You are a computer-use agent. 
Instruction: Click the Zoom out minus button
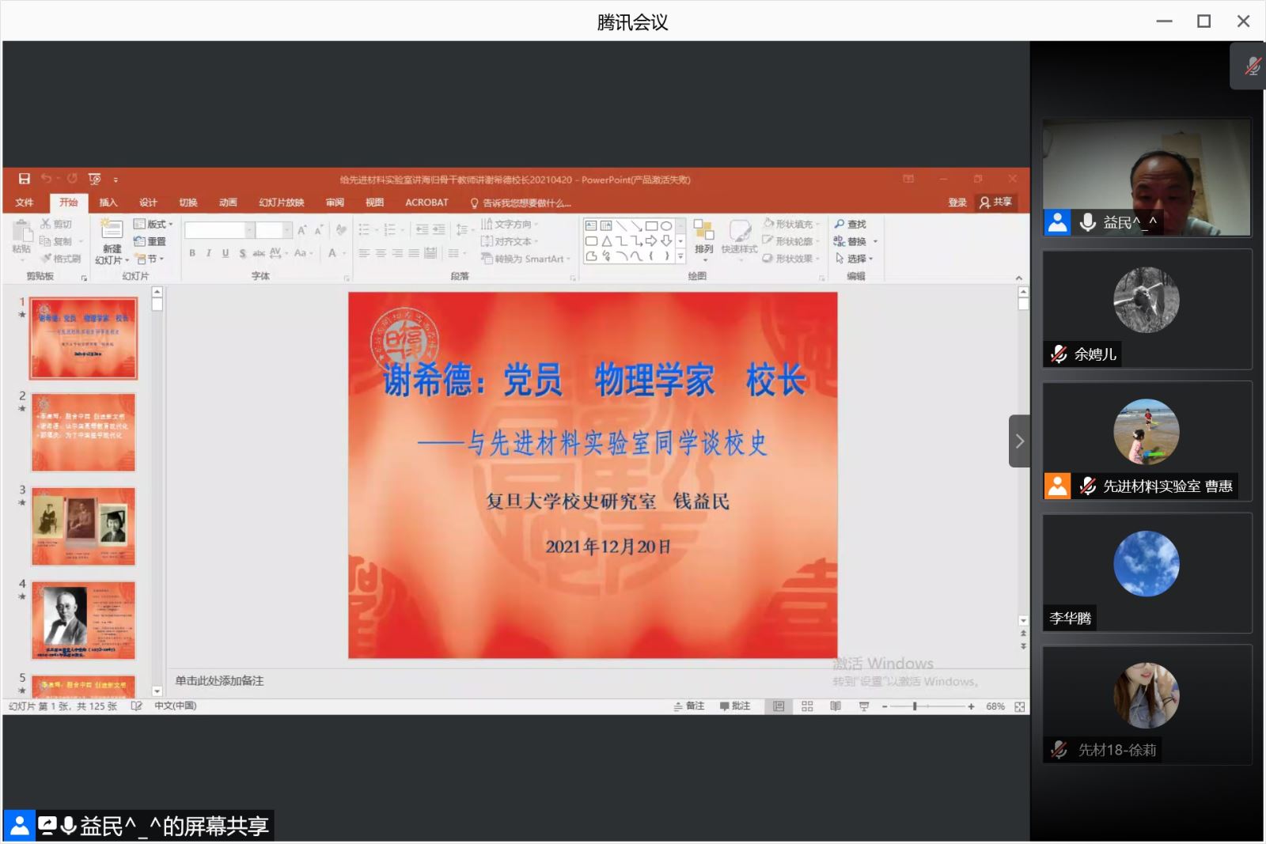pos(885,707)
